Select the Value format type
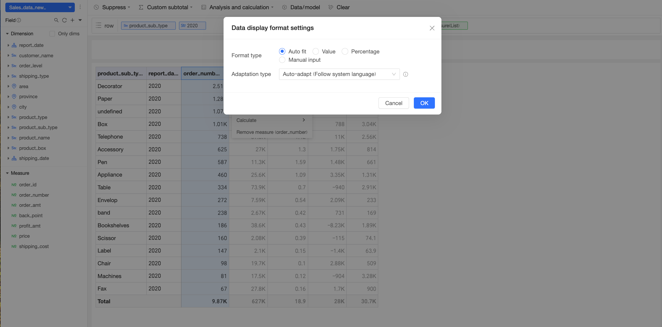 pyautogui.click(x=316, y=51)
